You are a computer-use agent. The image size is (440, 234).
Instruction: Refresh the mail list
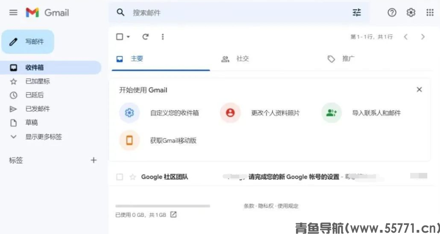click(x=145, y=37)
